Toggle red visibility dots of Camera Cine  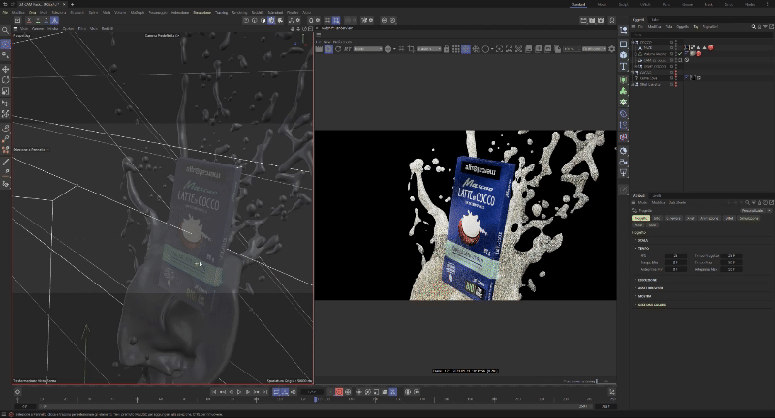[675, 78]
